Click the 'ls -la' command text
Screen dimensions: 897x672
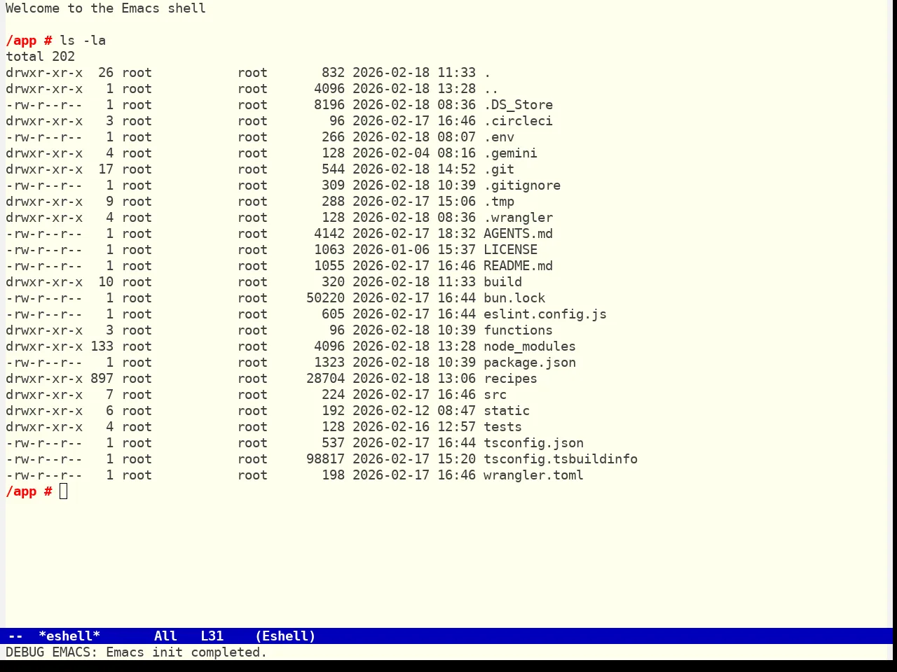pos(83,41)
